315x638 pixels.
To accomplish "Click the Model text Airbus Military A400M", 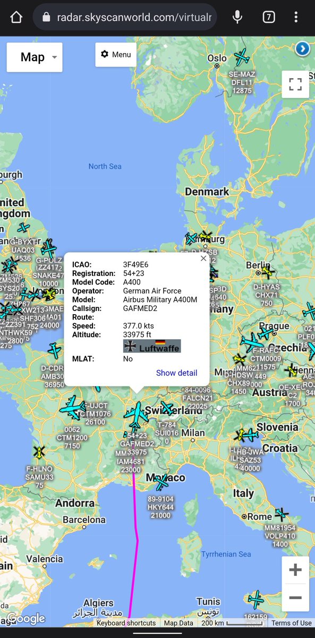I will pos(160,300).
